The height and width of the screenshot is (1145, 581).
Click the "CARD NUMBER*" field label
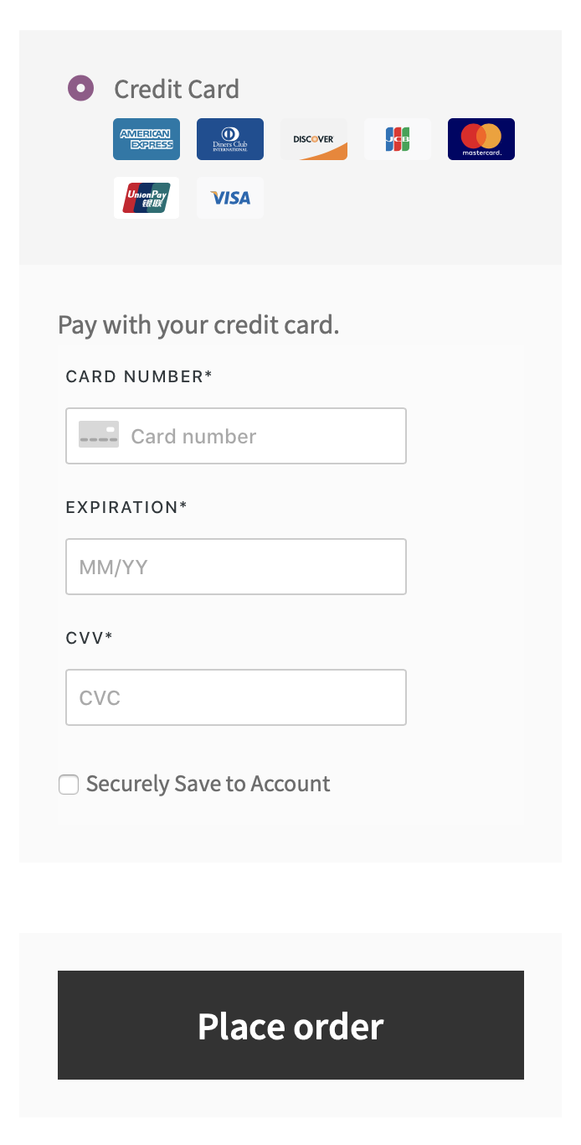139,376
